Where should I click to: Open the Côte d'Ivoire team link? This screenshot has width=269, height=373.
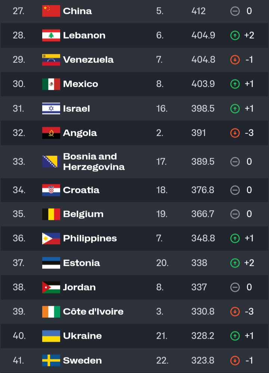point(93,312)
